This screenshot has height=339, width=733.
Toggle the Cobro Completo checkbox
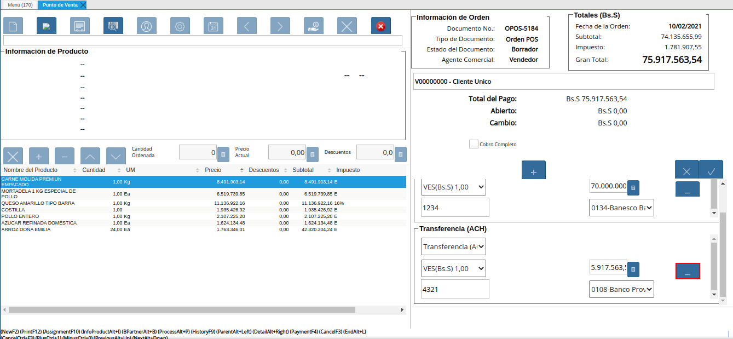pos(474,144)
